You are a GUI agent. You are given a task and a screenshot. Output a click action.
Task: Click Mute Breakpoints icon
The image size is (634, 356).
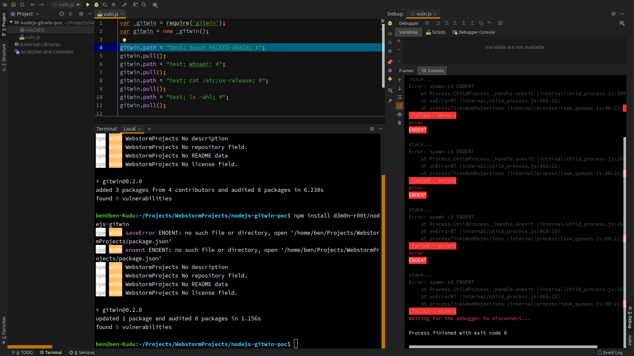click(x=390, y=71)
